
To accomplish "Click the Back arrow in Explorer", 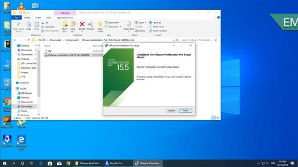I will (x=15, y=40).
